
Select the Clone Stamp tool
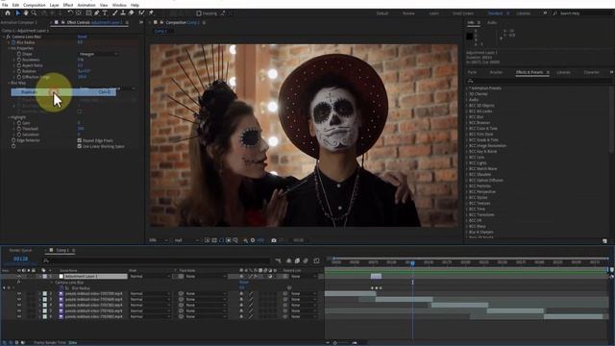pos(123,12)
